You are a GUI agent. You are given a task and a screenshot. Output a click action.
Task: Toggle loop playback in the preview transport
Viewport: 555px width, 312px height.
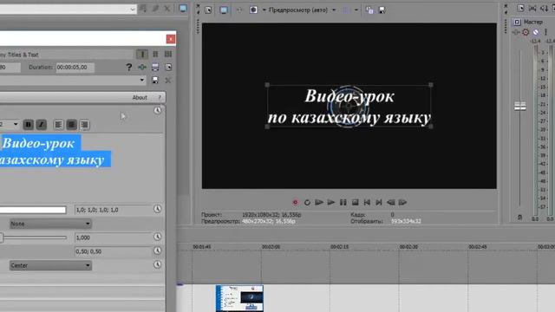307,202
